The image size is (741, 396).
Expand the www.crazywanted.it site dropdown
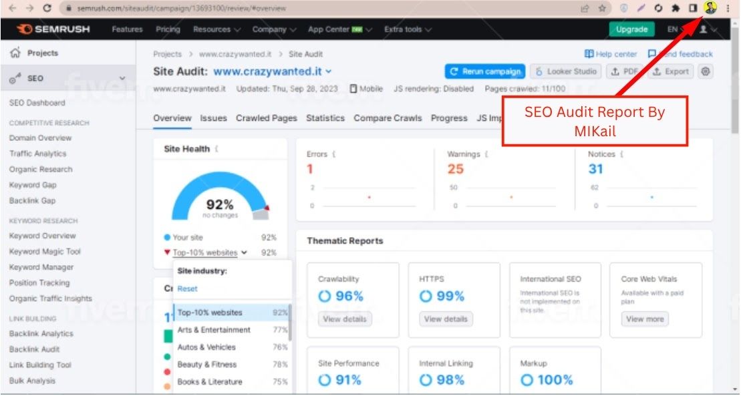[328, 71]
